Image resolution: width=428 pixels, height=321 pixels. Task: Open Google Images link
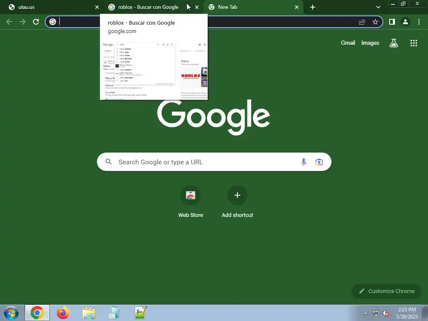coord(370,43)
